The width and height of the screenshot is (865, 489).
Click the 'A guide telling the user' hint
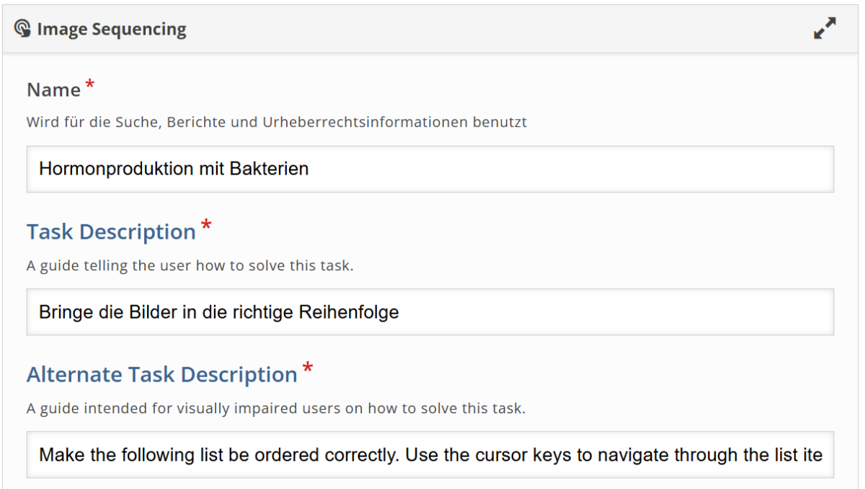coord(190,265)
